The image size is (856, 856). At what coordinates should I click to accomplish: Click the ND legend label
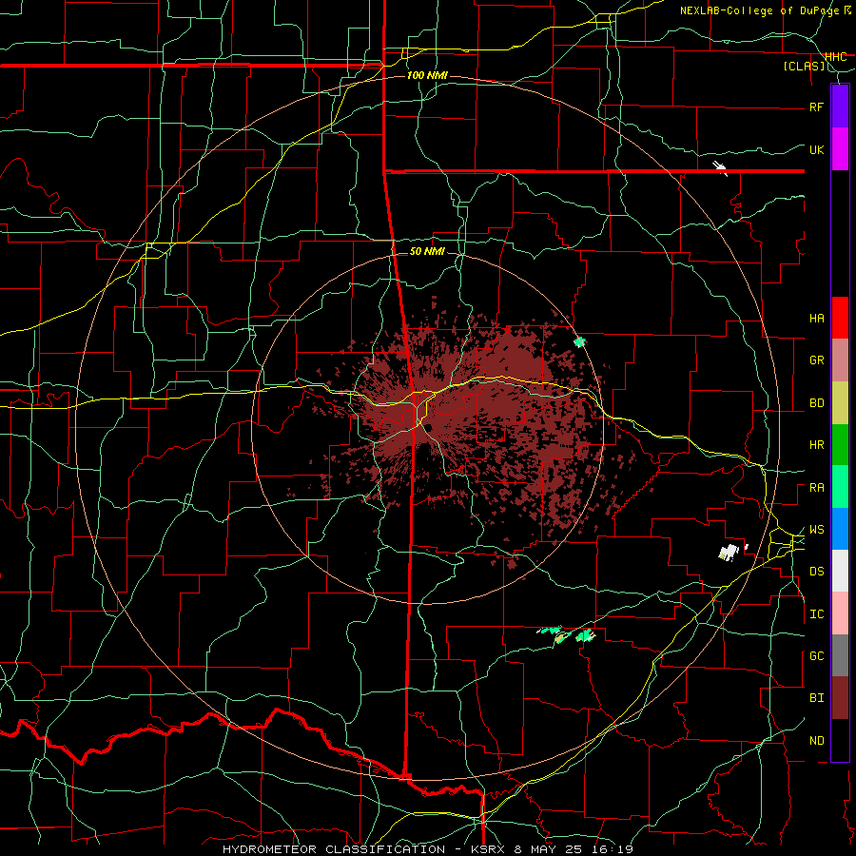[816, 741]
